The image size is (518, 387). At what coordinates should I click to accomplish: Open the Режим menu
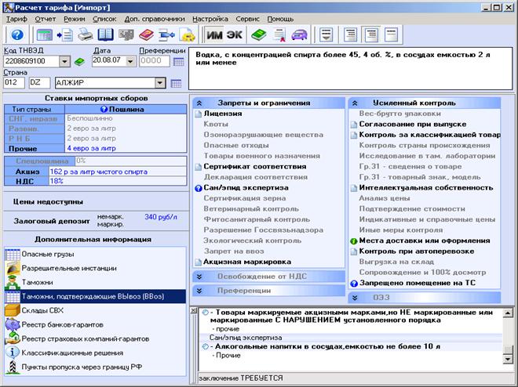pos(75,19)
